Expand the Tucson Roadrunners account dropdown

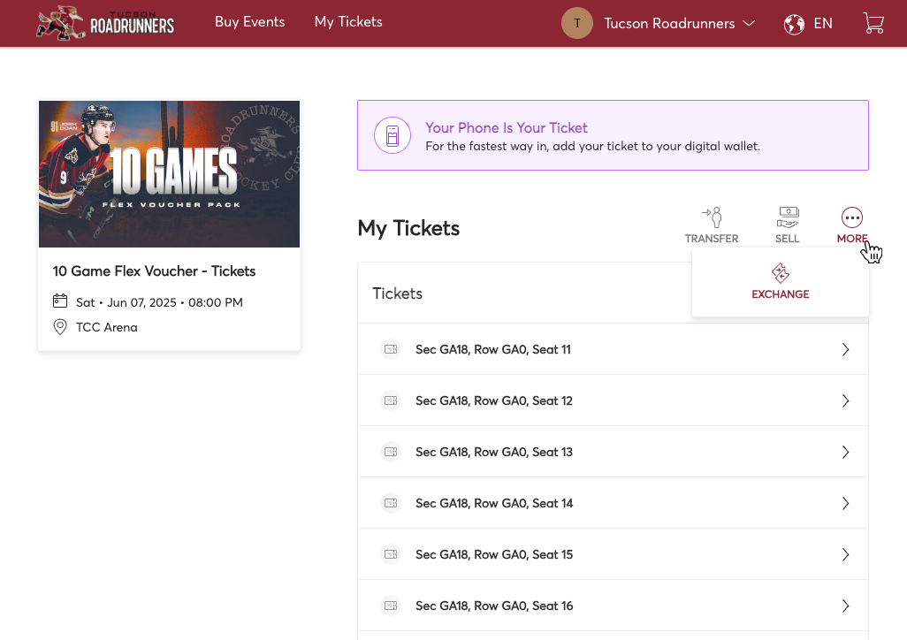point(749,23)
